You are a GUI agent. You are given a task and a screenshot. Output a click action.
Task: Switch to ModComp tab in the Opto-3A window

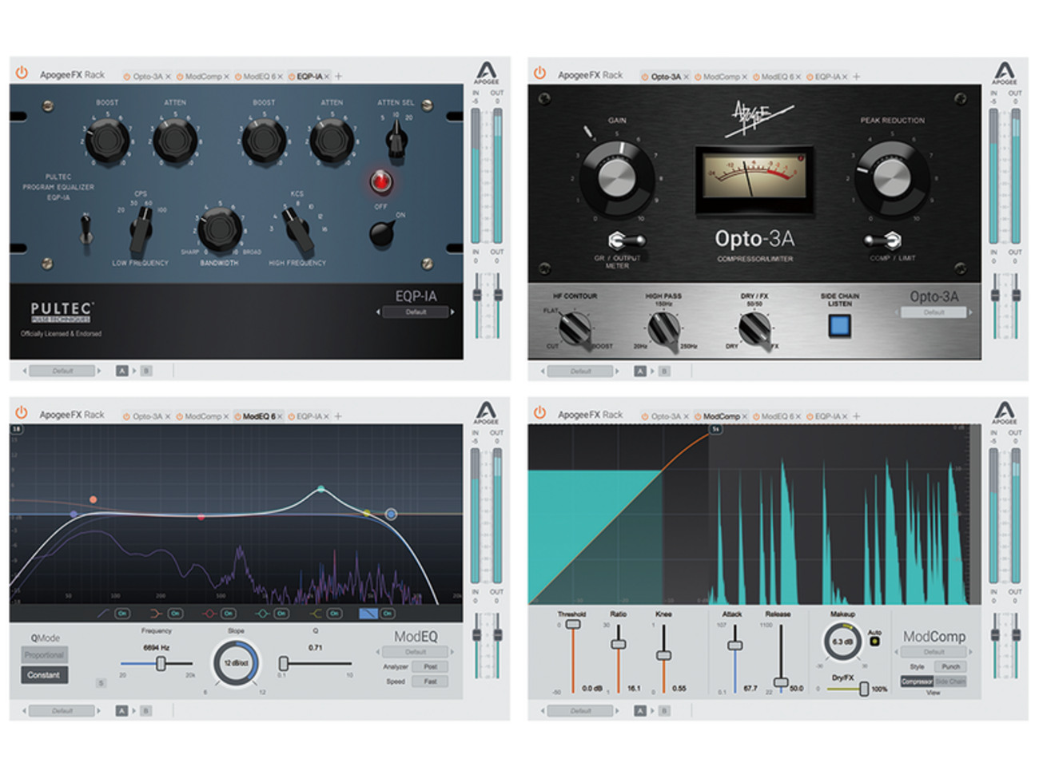tap(721, 77)
